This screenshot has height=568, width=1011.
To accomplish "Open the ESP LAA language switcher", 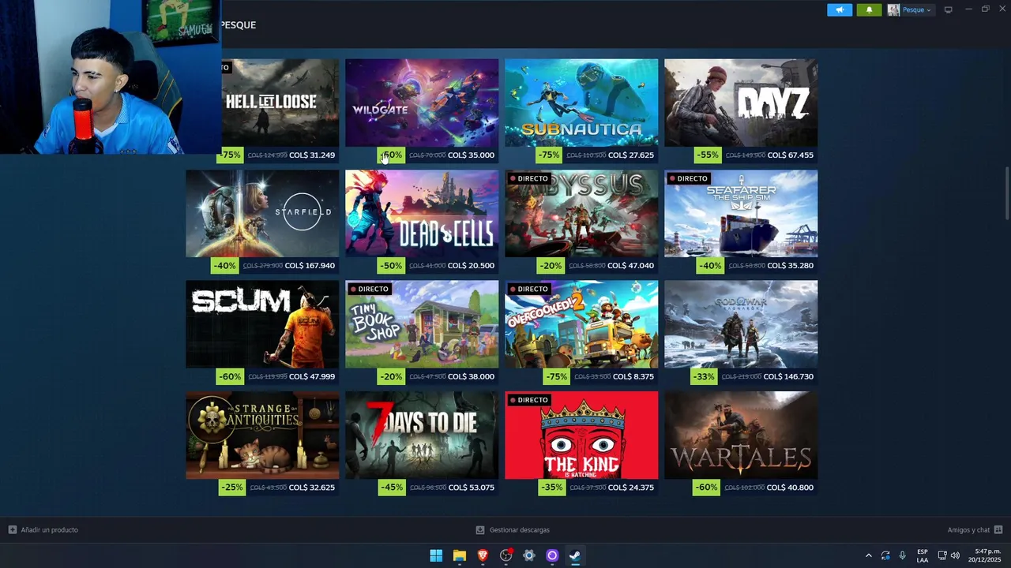I will point(923,555).
